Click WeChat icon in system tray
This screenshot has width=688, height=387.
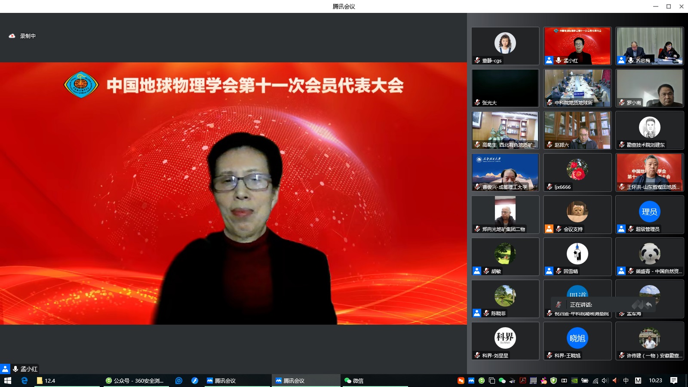502,381
